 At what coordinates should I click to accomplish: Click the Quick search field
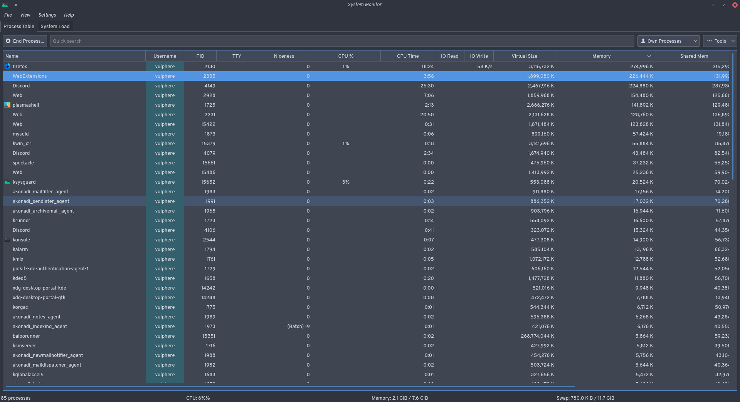342,41
